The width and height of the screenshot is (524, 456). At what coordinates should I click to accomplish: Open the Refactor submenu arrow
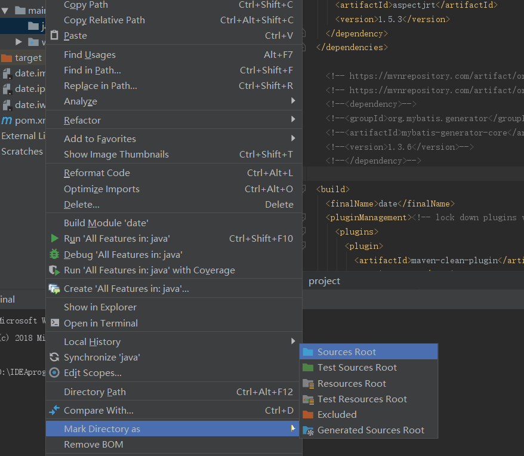(293, 119)
